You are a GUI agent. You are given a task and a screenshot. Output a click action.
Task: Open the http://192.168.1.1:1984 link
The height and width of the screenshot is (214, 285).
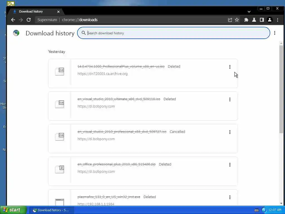[x=96, y=204]
